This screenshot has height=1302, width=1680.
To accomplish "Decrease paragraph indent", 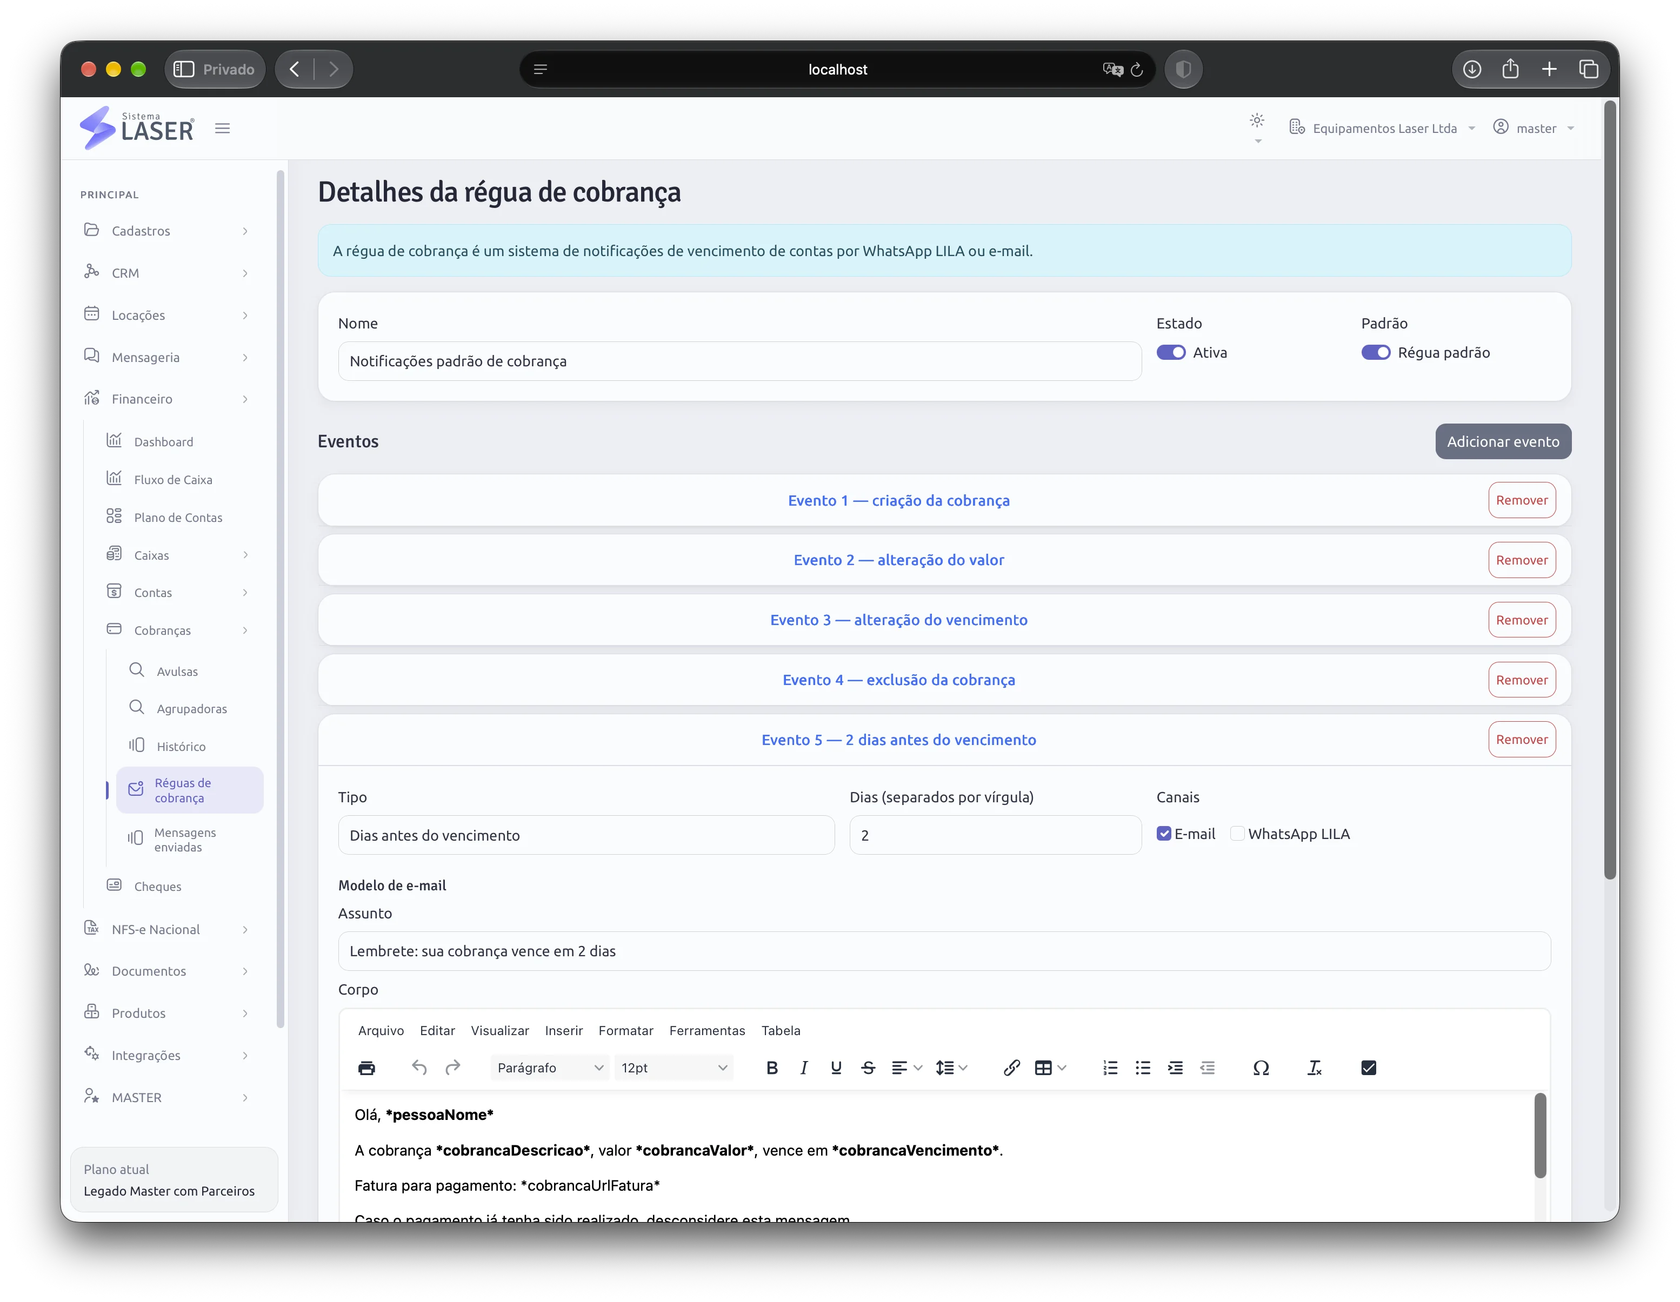I will click(1207, 1068).
